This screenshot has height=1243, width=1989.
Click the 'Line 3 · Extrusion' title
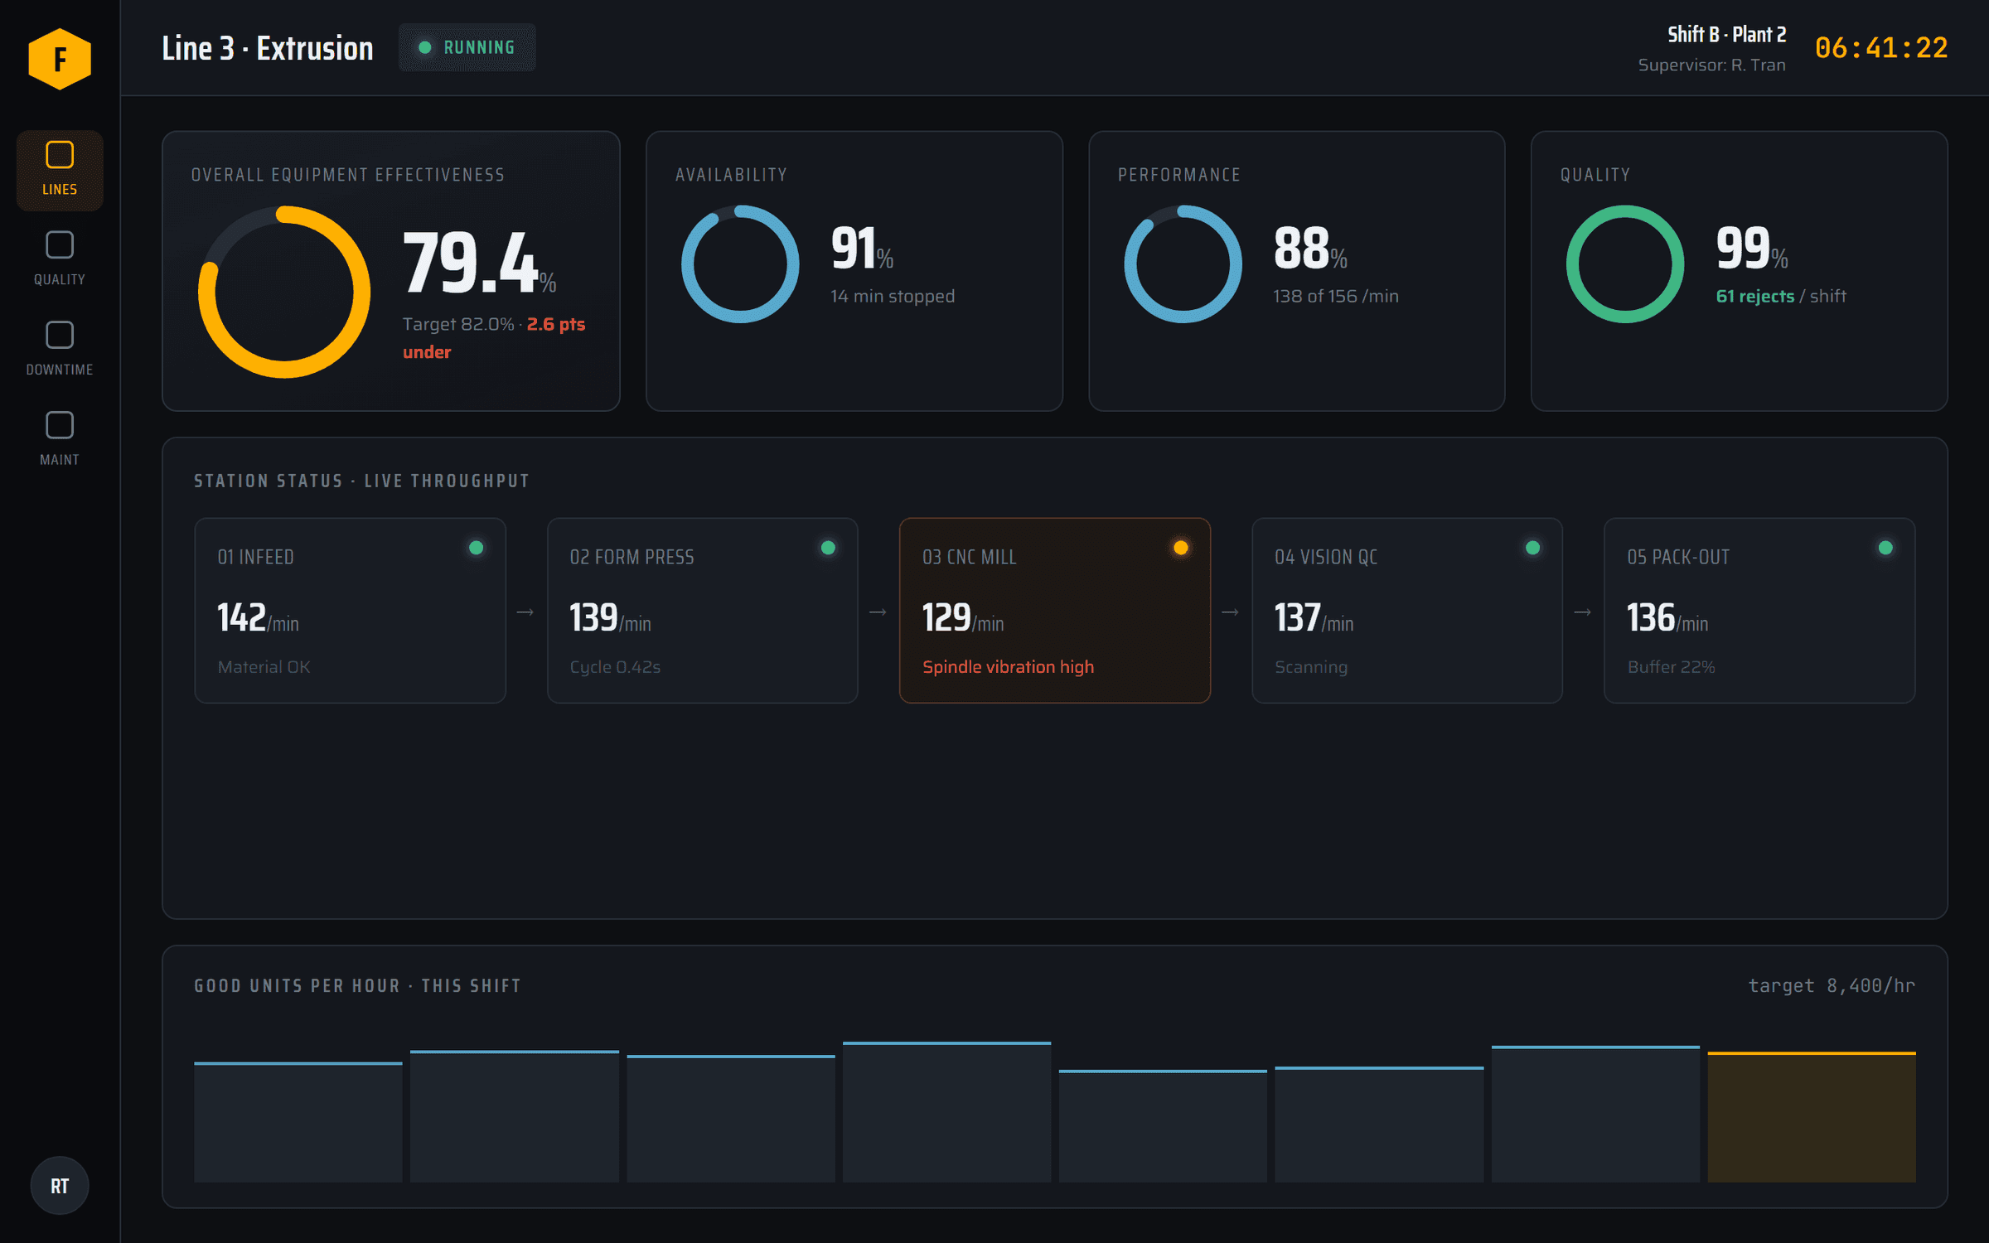tap(268, 48)
